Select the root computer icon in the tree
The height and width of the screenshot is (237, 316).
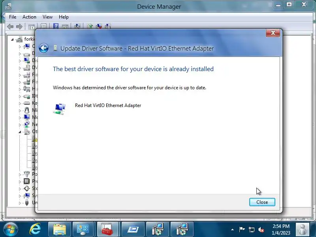[x=19, y=39]
